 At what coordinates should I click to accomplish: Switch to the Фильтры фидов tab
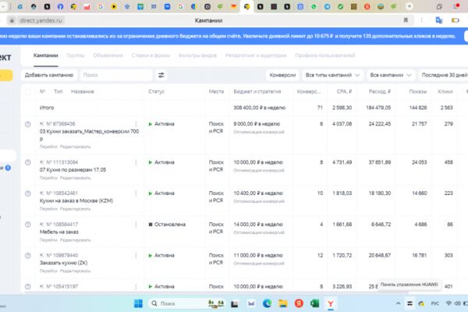(197, 55)
